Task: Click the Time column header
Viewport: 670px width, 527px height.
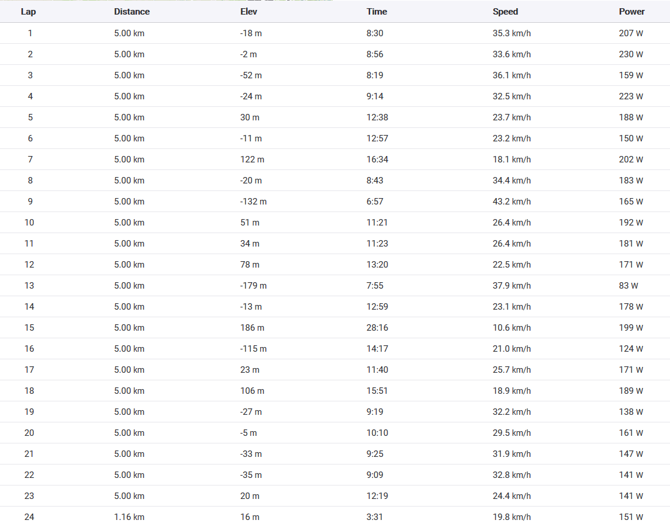Action: (x=377, y=12)
